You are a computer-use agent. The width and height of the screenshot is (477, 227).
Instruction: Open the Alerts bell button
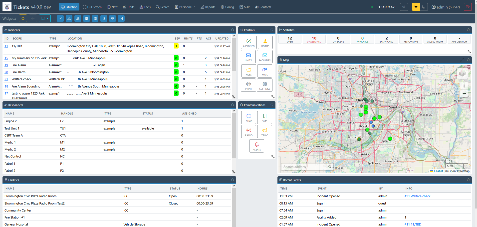(256, 146)
